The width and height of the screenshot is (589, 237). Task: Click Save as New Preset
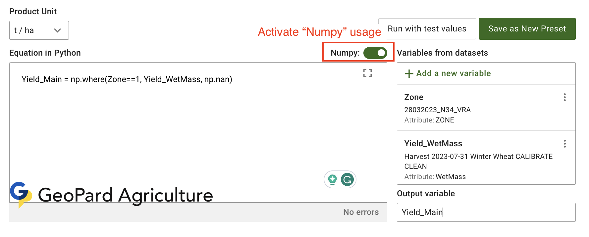pos(527,29)
